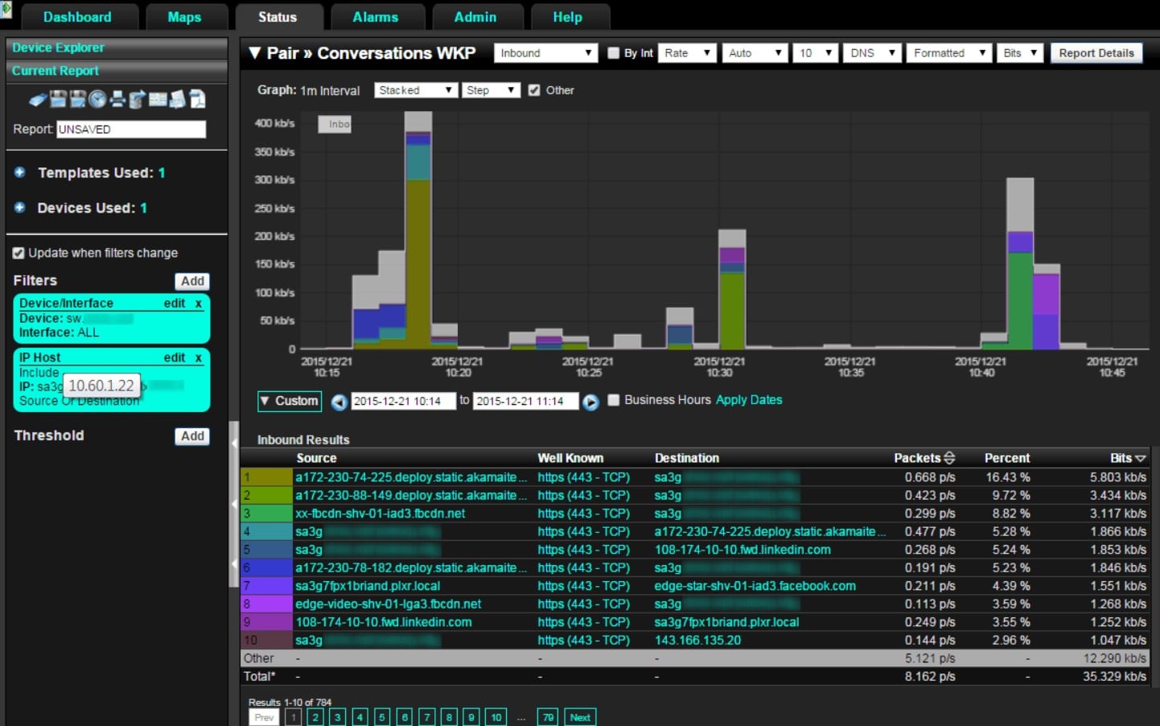
Task: Click the printer icon in report toolbar
Action: tap(117, 99)
